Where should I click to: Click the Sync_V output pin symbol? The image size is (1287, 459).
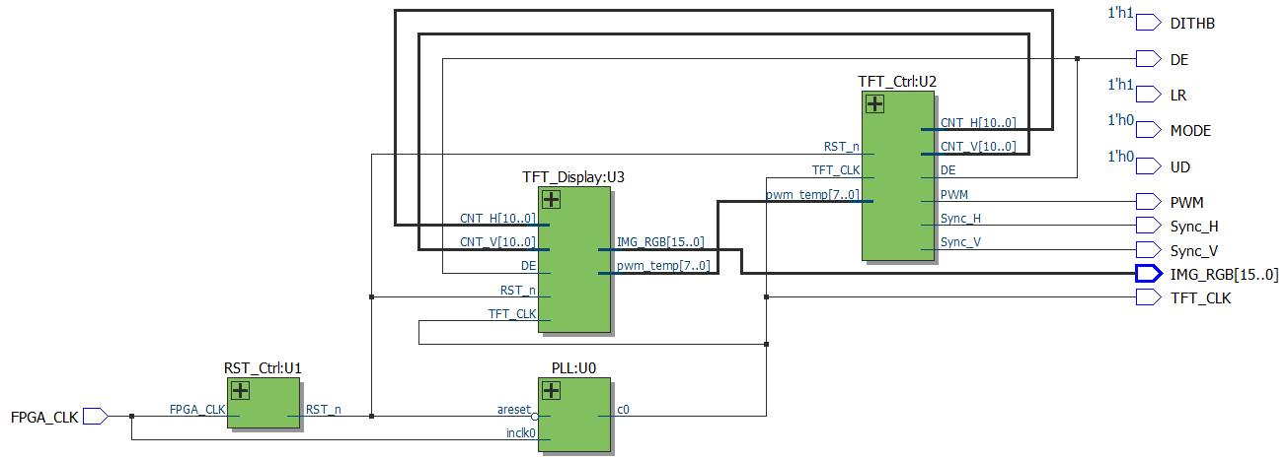(1148, 250)
